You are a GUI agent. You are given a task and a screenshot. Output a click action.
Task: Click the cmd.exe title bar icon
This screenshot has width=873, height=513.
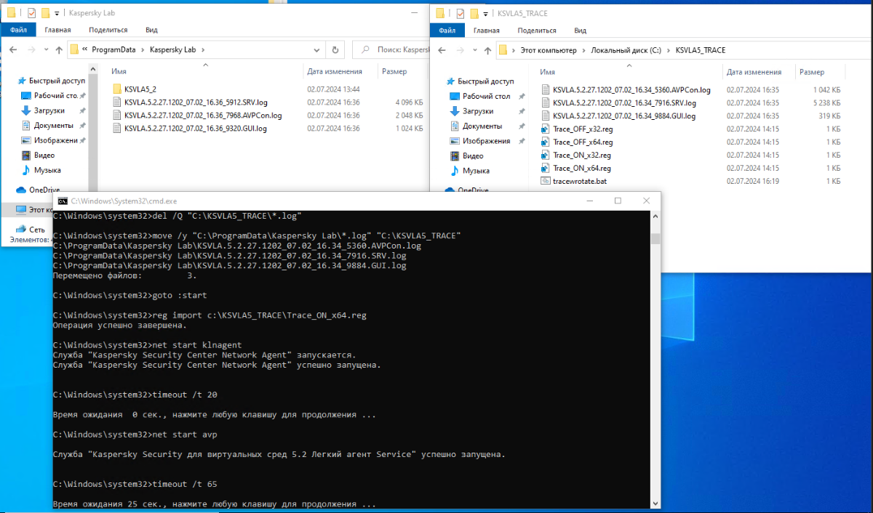tap(63, 201)
